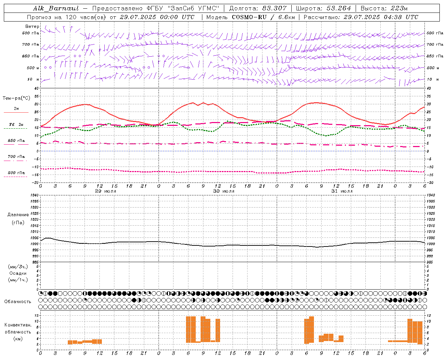Click the "Тем-ра(°C)" temperature panel label
Image resolution: width=445 pixels, height=356 pixels.
tap(16, 98)
